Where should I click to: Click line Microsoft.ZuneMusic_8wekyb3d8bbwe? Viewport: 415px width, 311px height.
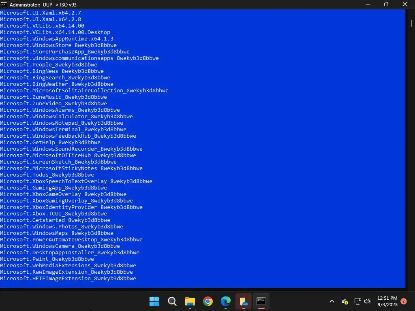point(53,97)
